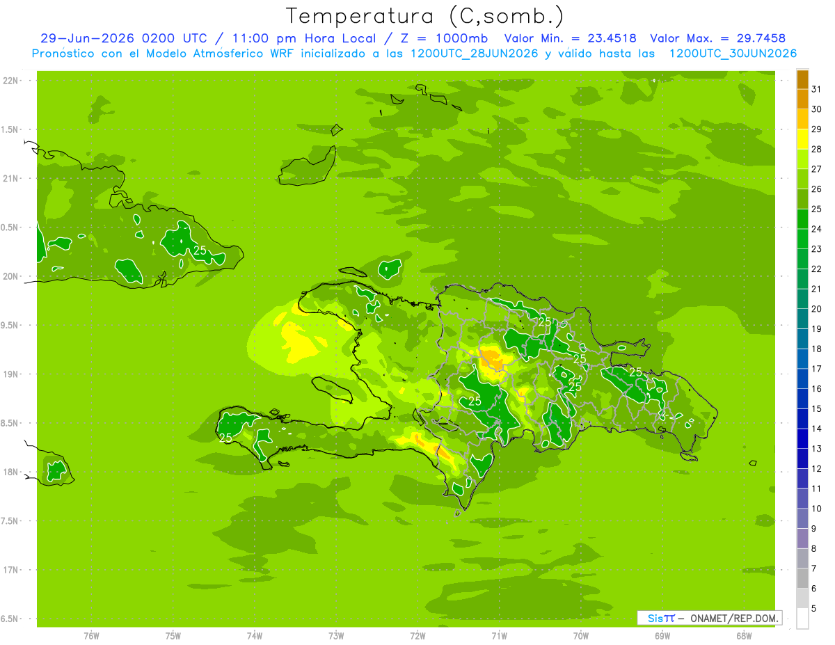Click the colorbar label '31'
The width and height of the screenshot is (835, 645).
point(817,88)
